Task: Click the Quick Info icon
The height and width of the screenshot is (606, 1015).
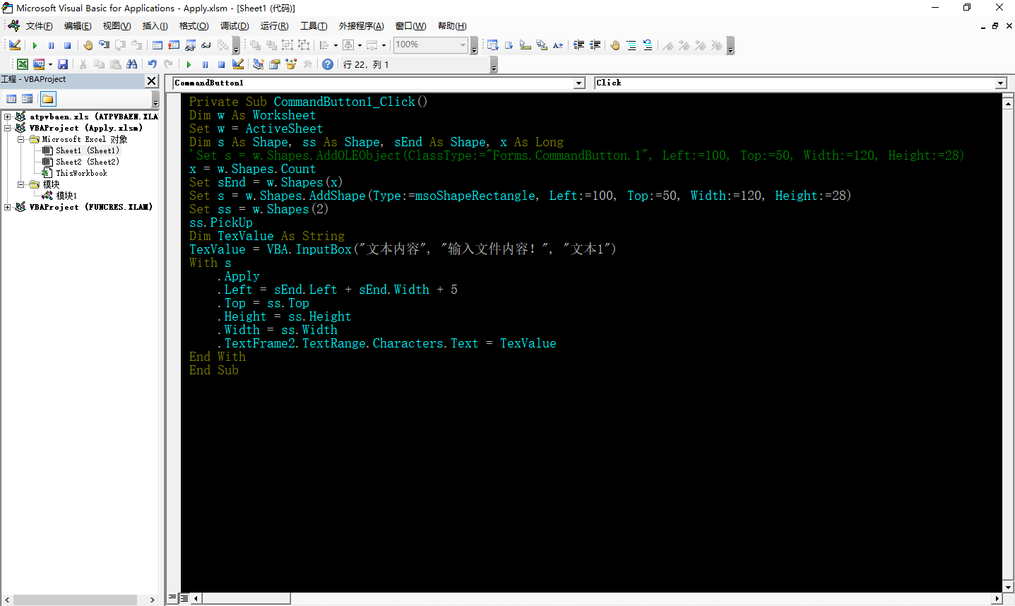Action: click(526, 45)
